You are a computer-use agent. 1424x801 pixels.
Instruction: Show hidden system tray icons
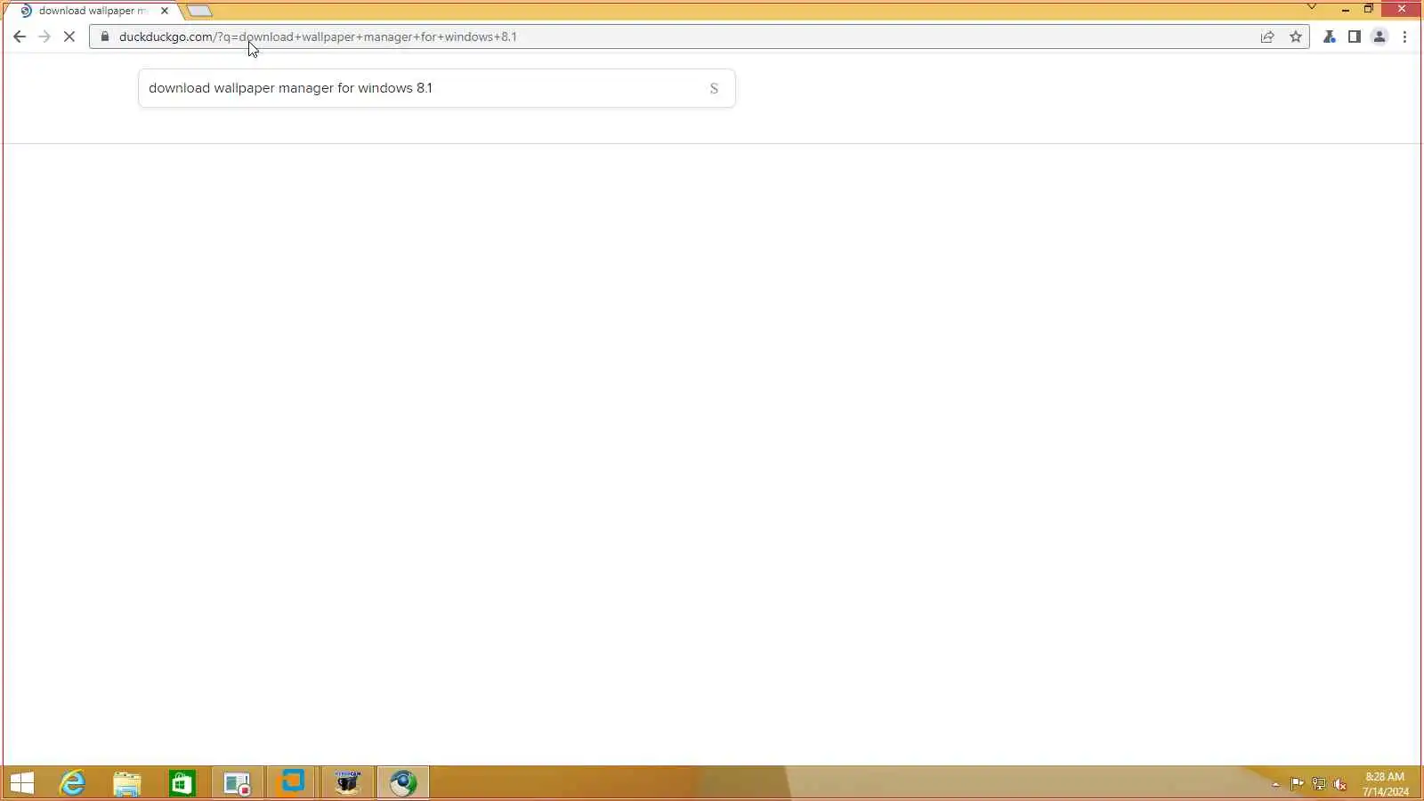click(x=1275, y=784)
